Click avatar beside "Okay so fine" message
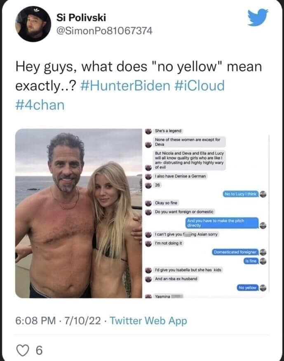284x361 pixels. coord(148,203)
